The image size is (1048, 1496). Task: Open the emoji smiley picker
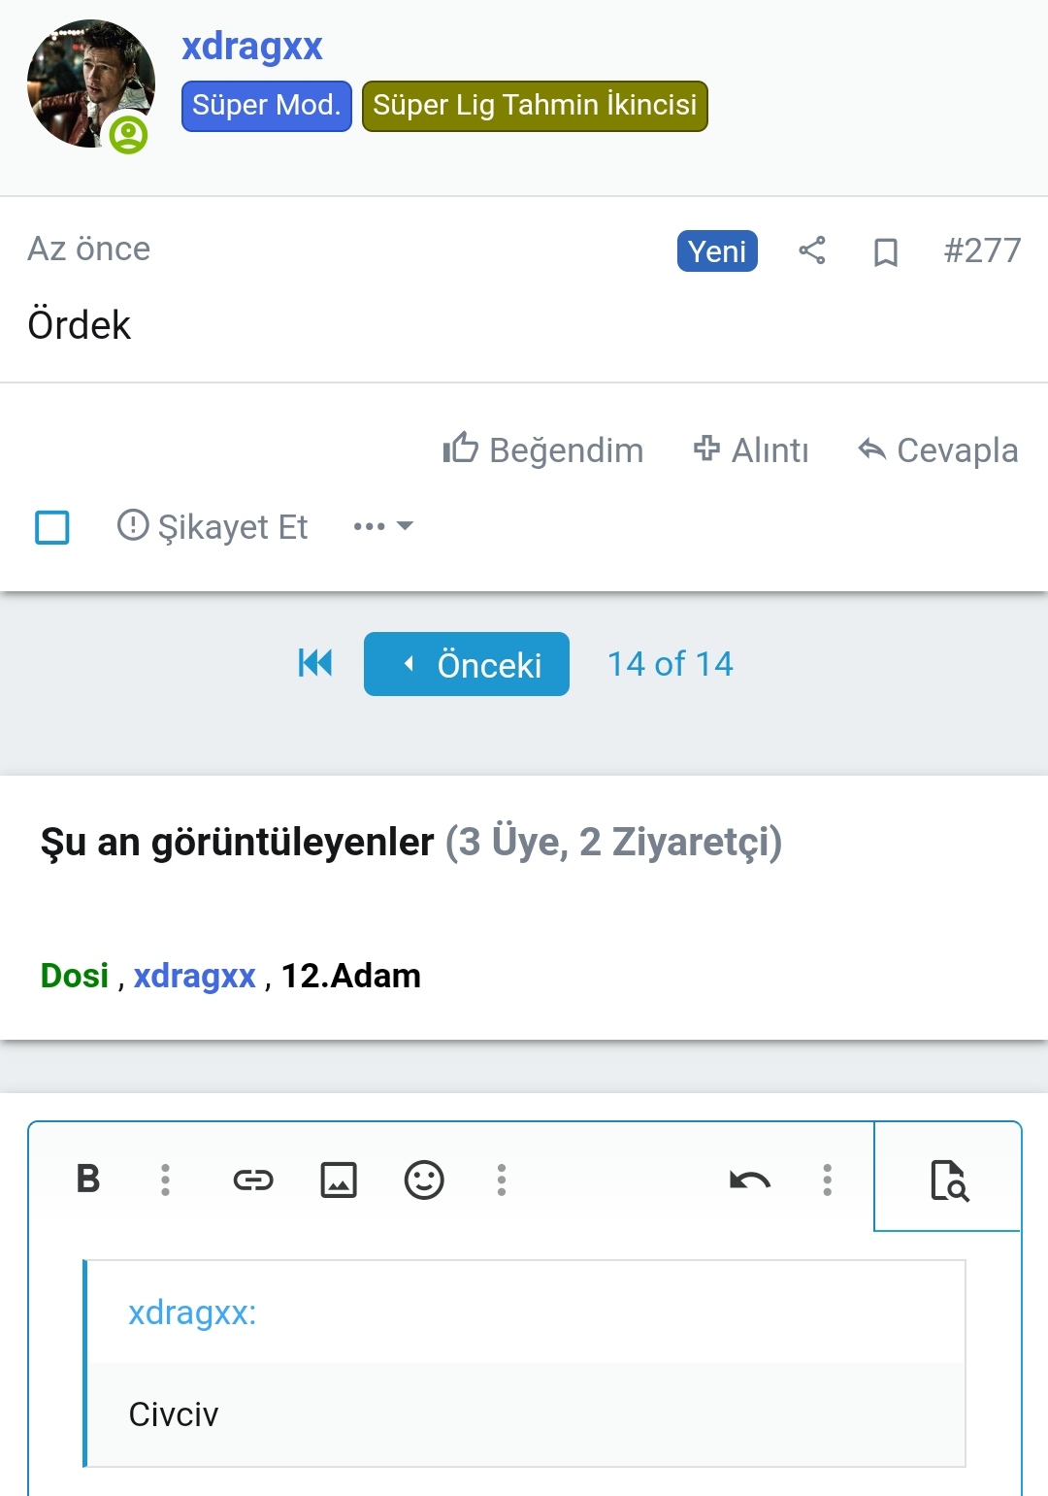(x=424, y=1180)
